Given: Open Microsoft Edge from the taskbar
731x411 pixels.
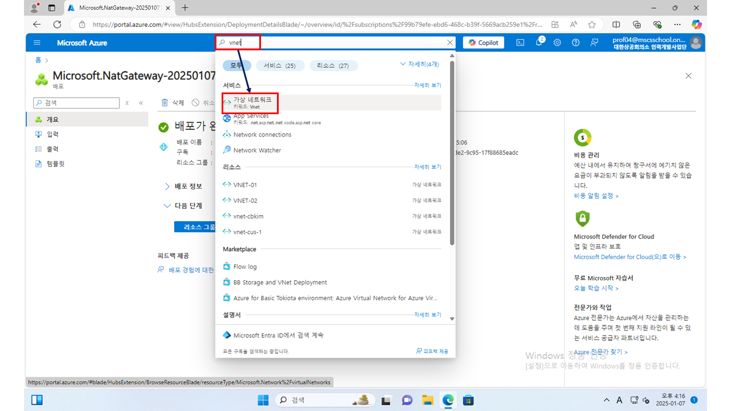Looking at the screenshot, I should tap(448, 400).
